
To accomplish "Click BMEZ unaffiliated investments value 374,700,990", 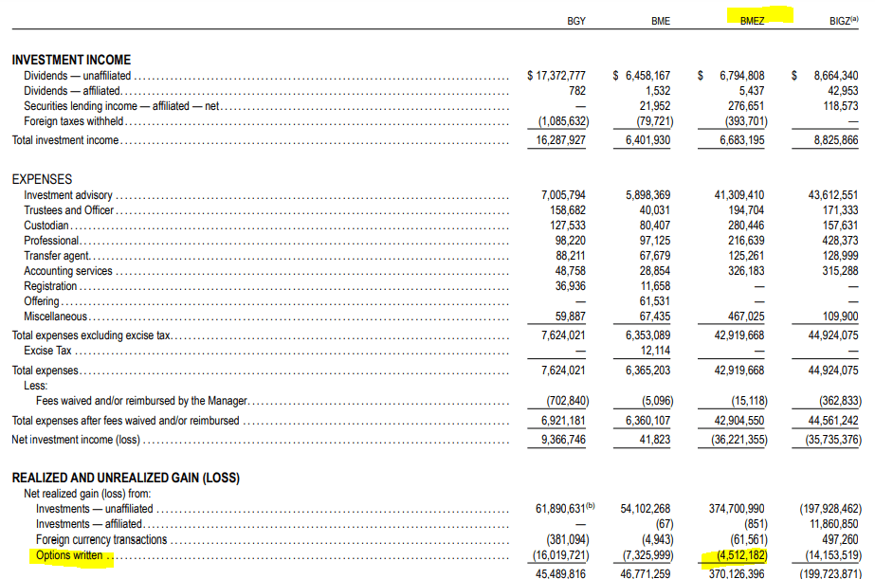I will pyautogui.click(x=737, y=508).
